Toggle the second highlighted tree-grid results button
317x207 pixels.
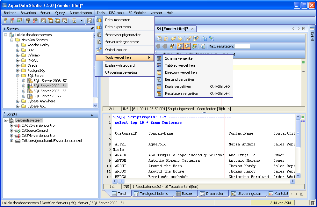[x=187, y=46]
